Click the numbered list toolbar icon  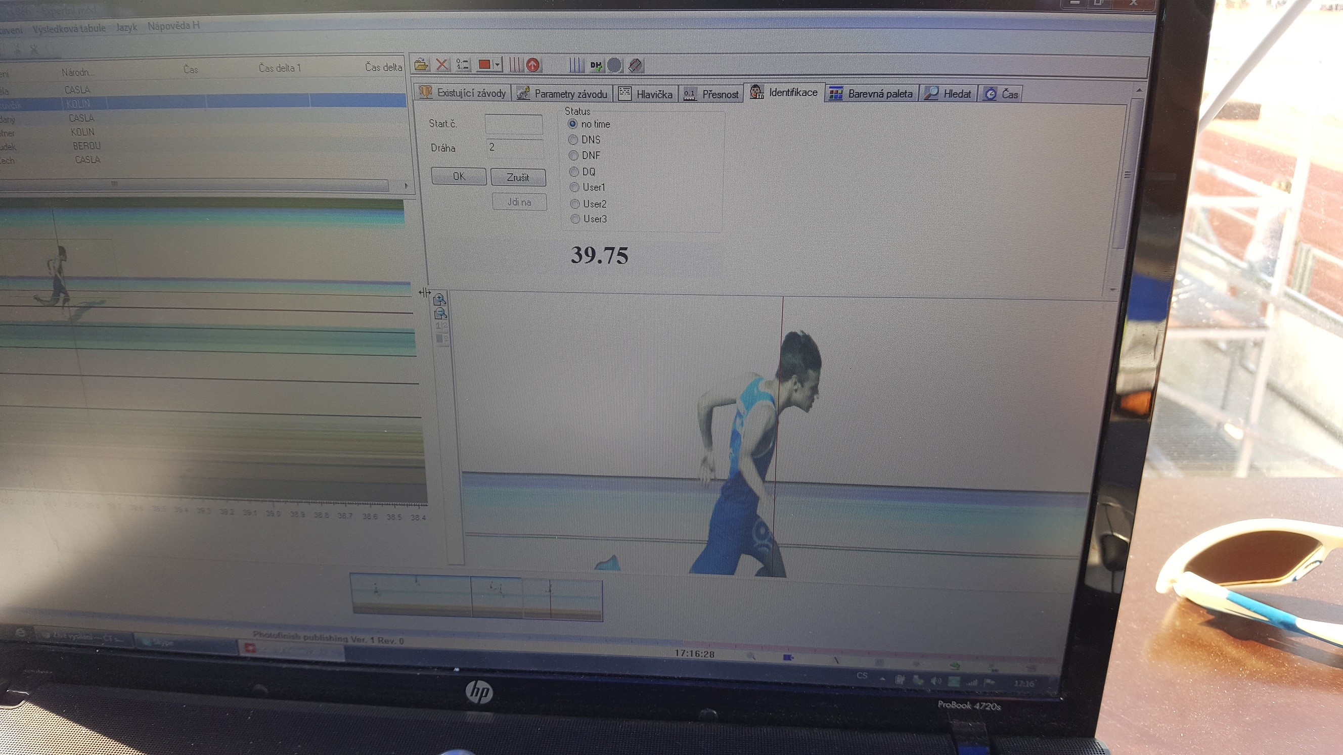[463, 65]
